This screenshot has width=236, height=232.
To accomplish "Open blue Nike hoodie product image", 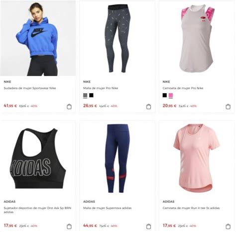I will point(38,38).
